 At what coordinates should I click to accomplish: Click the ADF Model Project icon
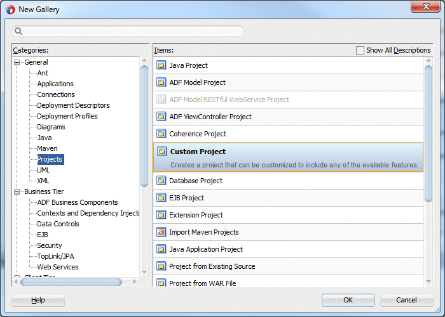[161, 82]
